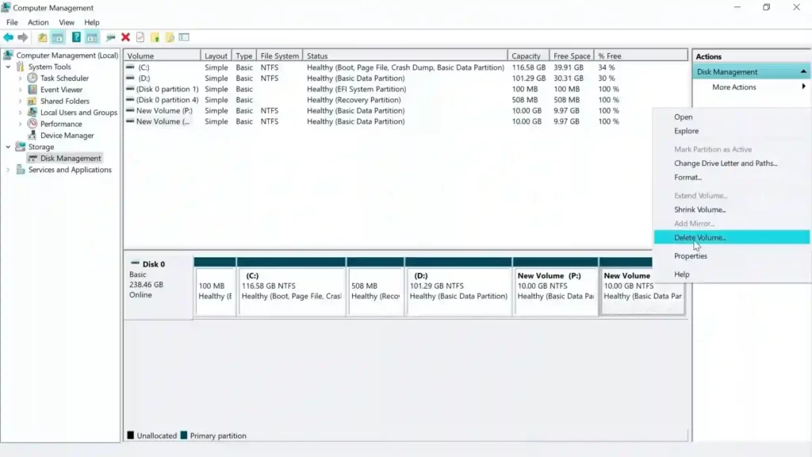Click the Local Users and Groups icon
Screen dimensions: 812x457
click(x=32, y=112)
